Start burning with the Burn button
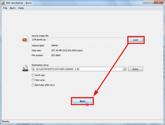The width and height of the screenshot is (165, 125). [x=82, y=101]
